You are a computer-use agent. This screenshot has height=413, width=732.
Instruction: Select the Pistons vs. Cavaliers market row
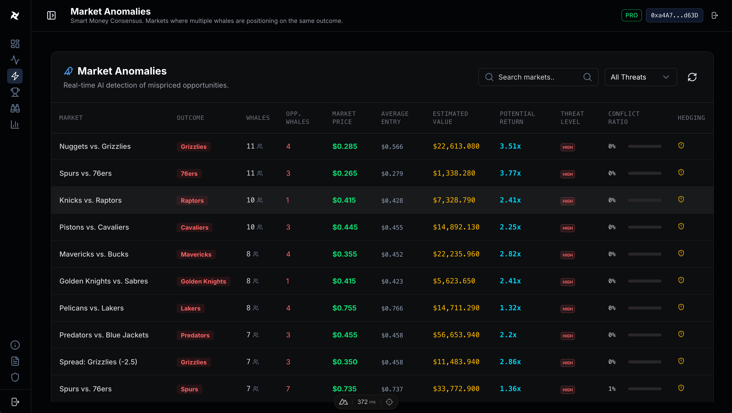(382, 227)
